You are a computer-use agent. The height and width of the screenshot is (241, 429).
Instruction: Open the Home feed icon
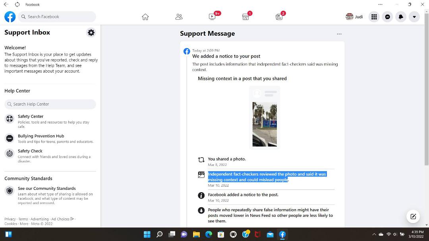pos(145,17)
